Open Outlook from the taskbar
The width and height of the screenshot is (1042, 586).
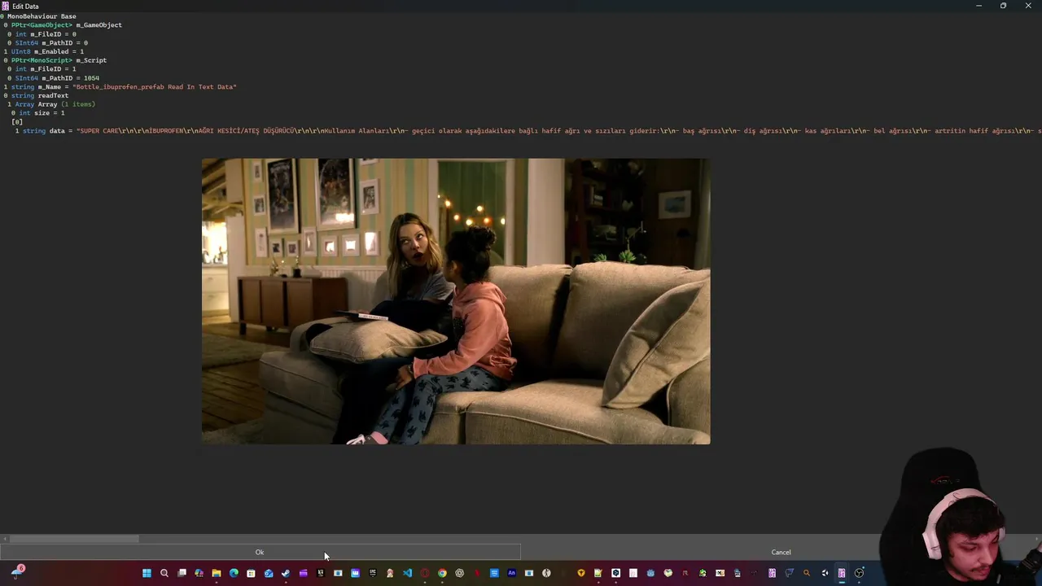click(269, 573)
